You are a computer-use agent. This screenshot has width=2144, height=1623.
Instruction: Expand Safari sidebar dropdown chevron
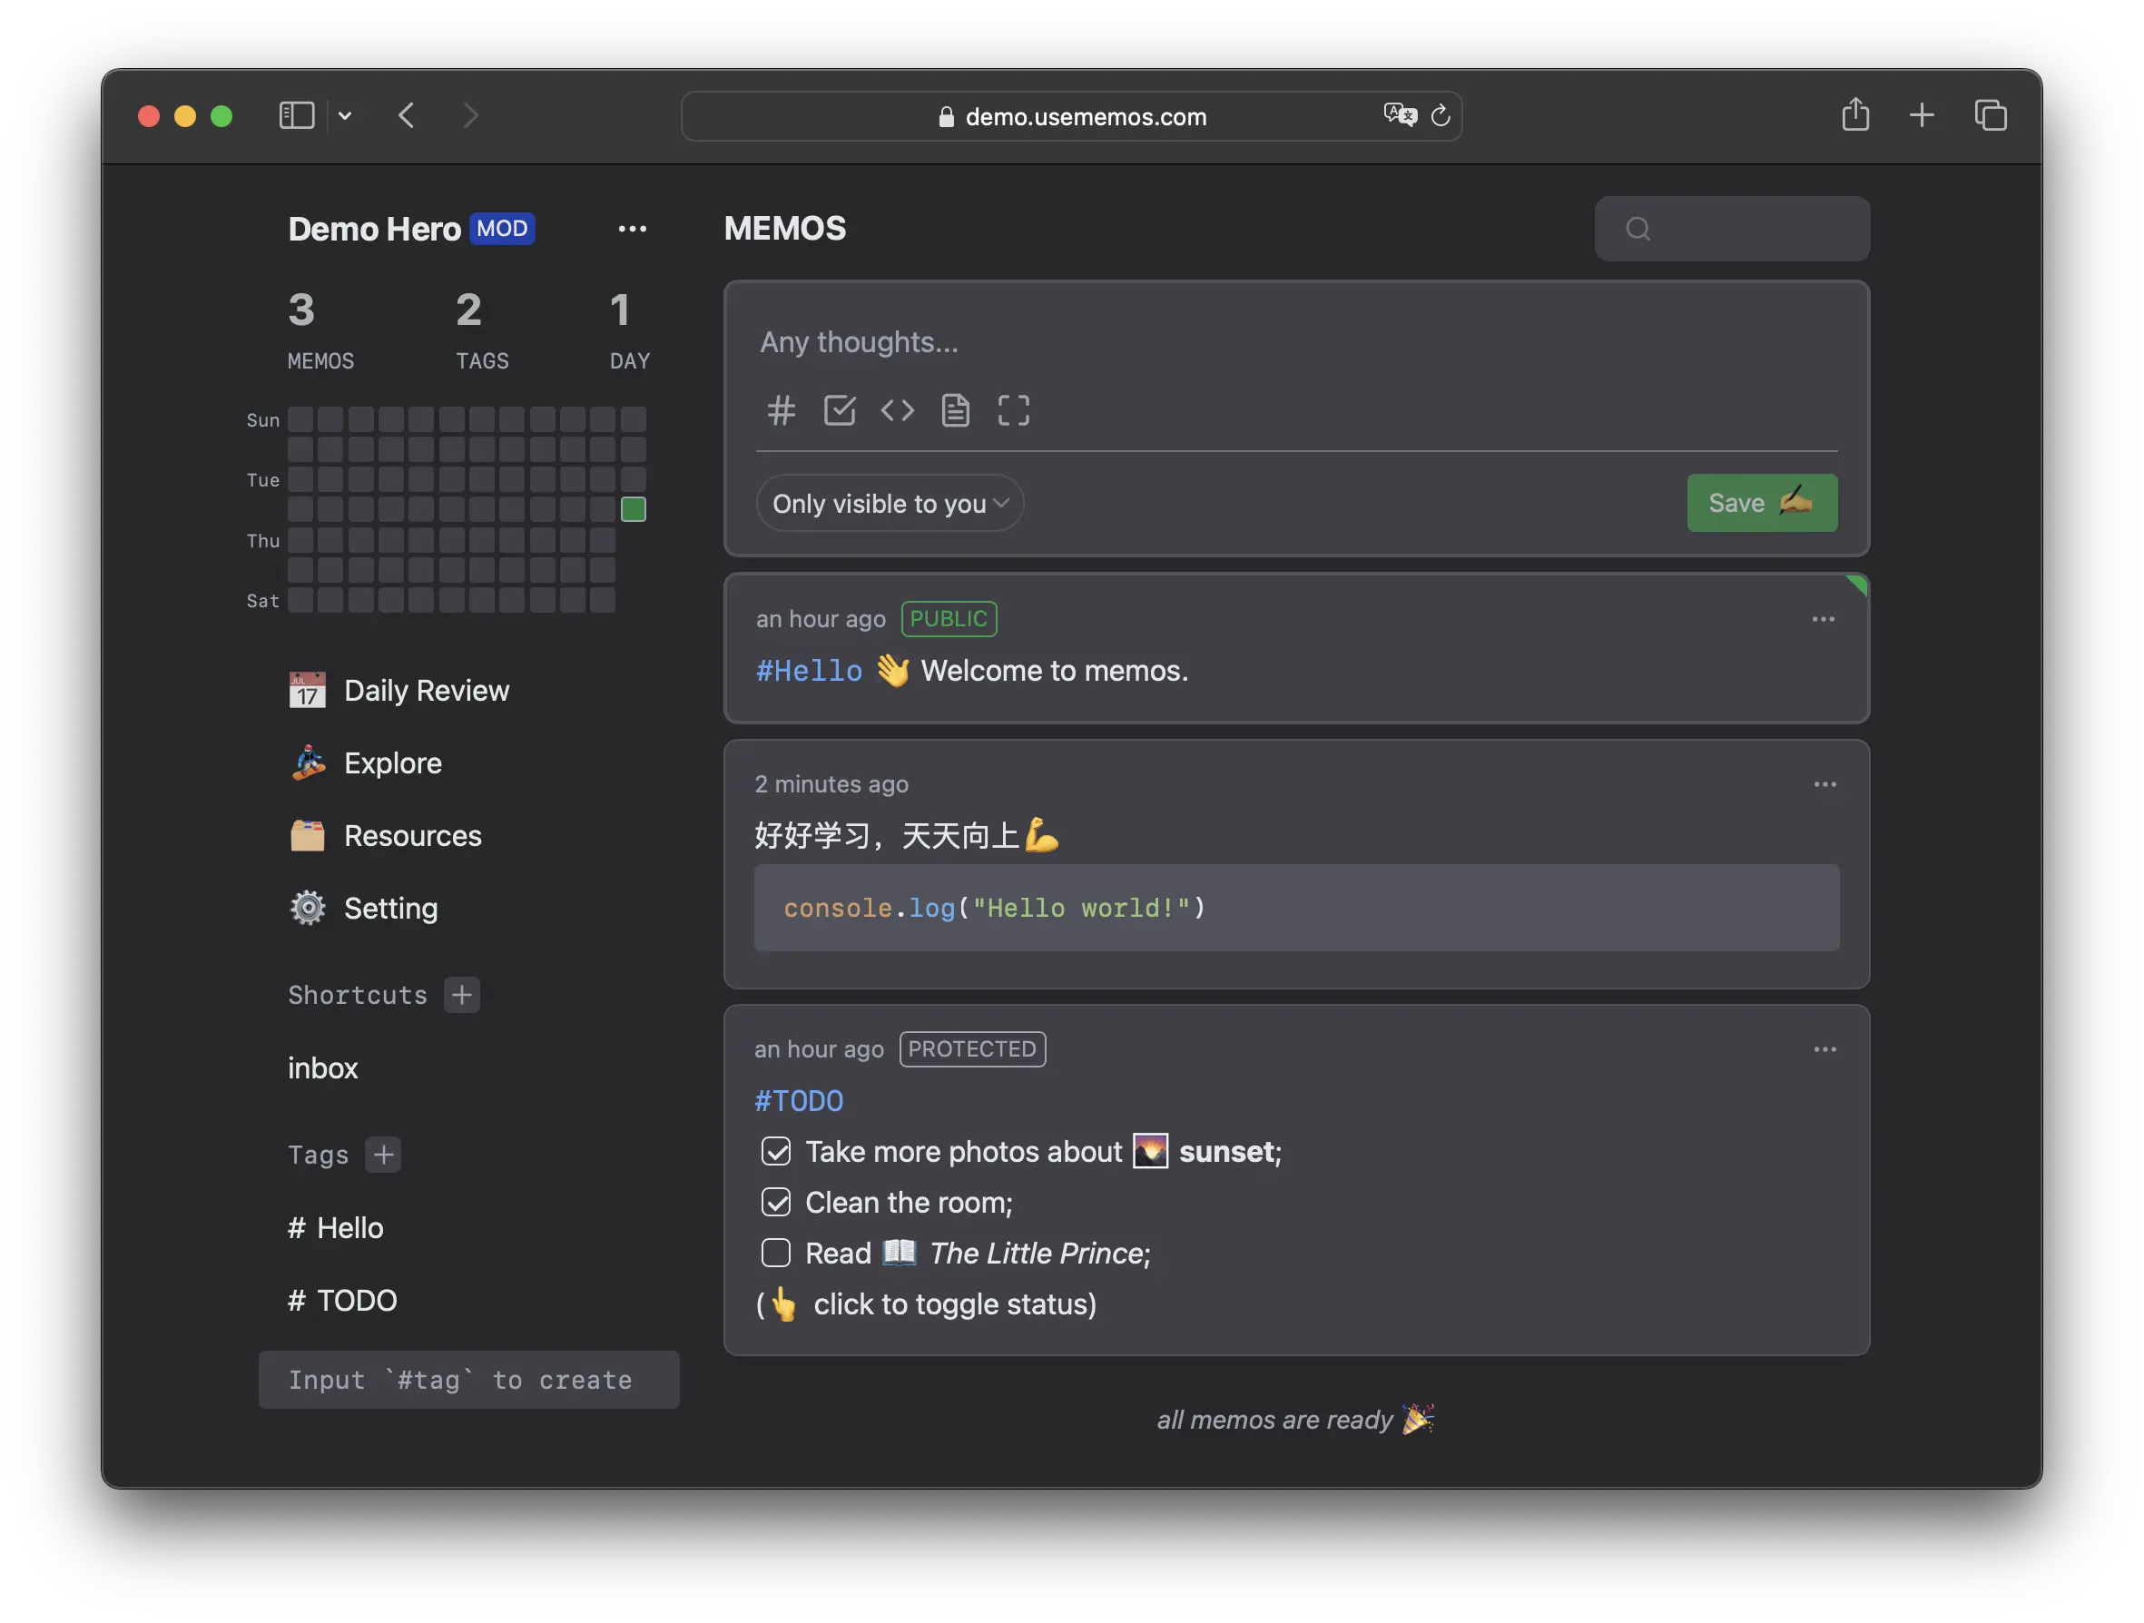tap(345, 116)
